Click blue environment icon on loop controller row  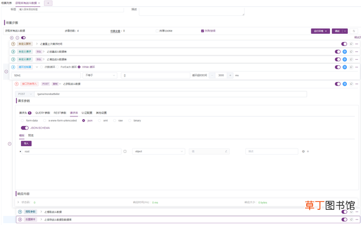(345, 67)
